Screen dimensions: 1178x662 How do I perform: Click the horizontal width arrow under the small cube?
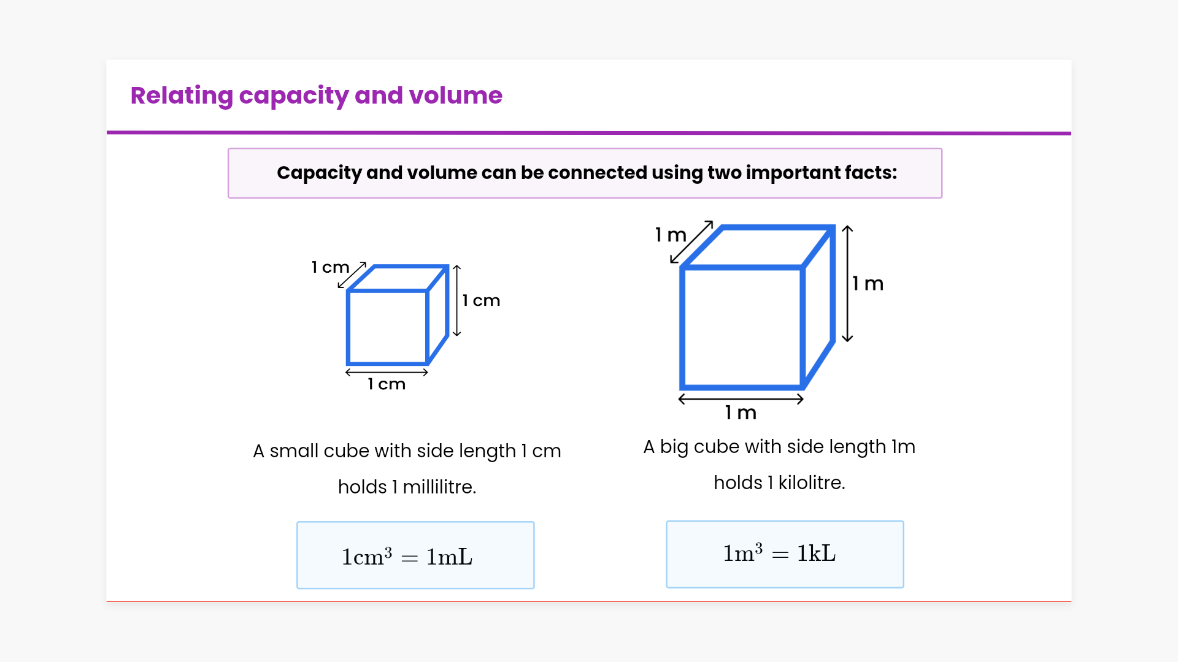point(387,372)
